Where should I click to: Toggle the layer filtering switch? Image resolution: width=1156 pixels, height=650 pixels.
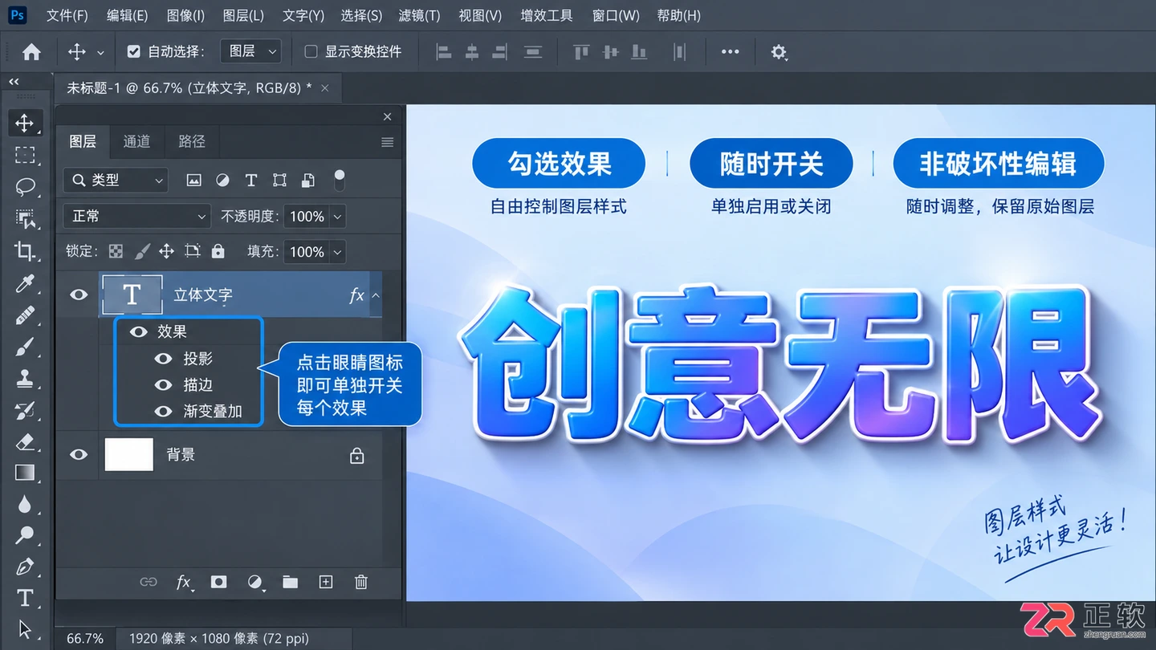340,180
